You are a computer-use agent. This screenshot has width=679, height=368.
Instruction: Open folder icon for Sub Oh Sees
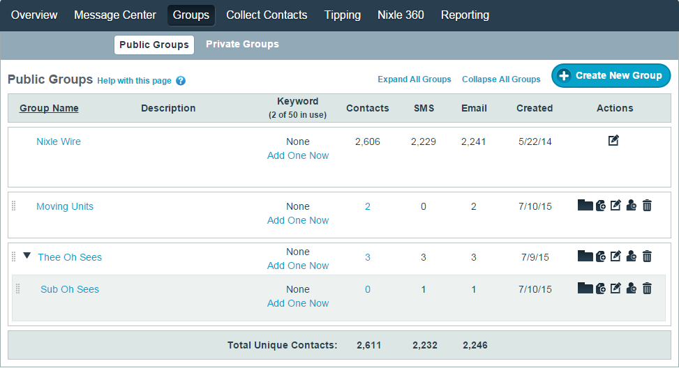pyautogui.click(x=585, y=288)
